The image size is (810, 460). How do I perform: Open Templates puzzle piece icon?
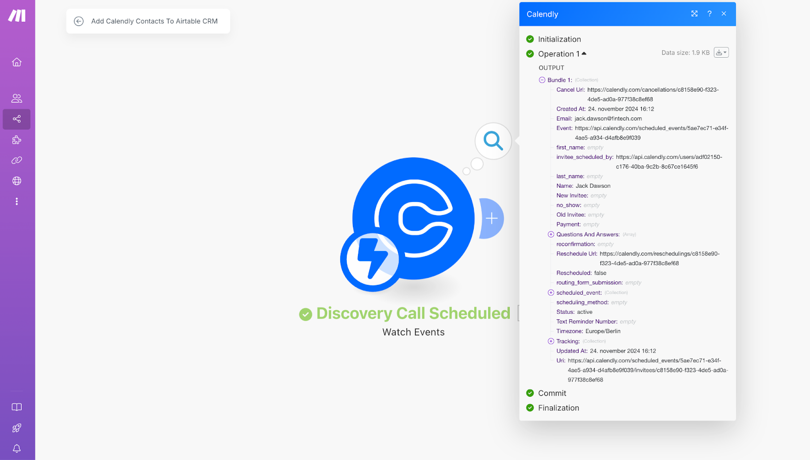tap(17, 140)
